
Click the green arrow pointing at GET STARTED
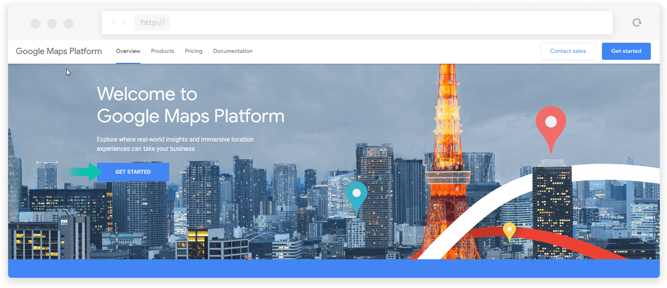[85, 172]
